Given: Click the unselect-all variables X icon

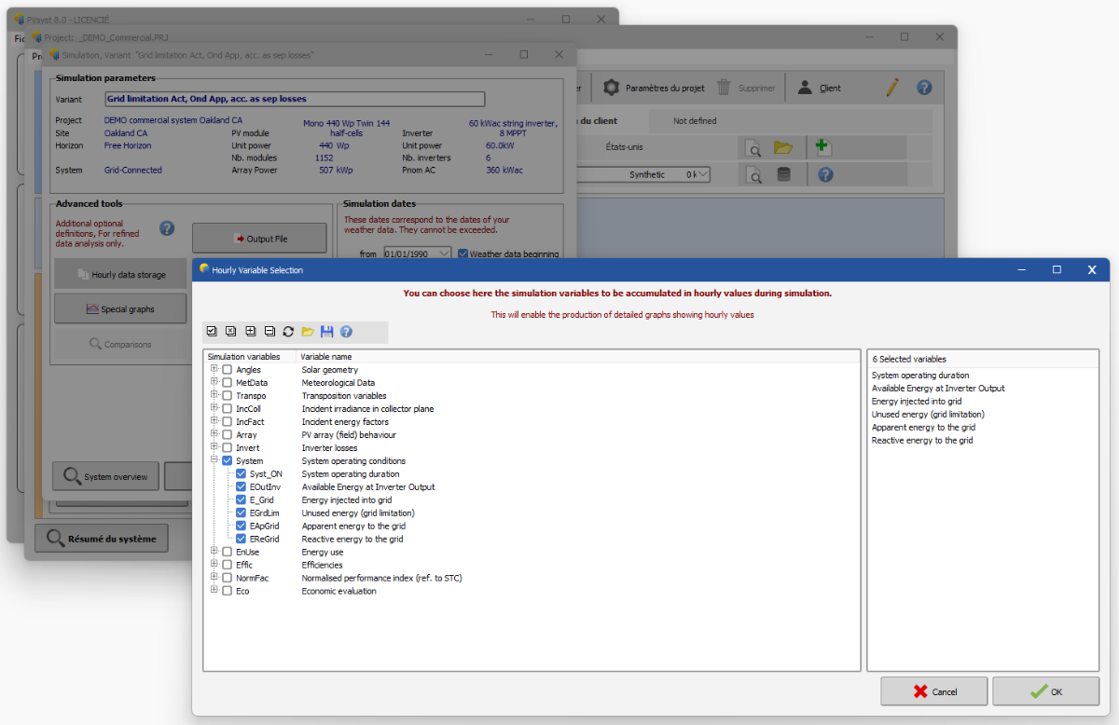Looking at the screenshot, I should [x=230, y=332].
